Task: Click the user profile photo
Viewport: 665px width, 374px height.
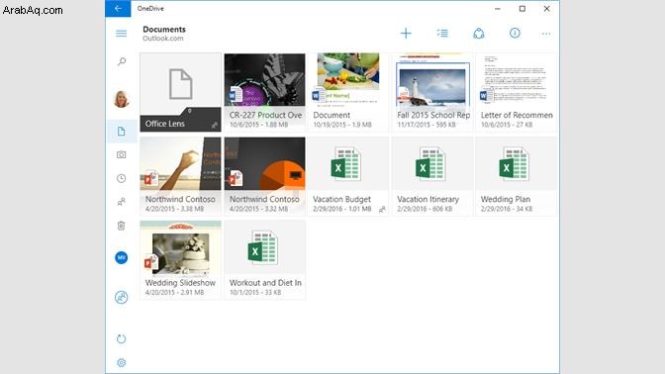Action: pos(122,99)
